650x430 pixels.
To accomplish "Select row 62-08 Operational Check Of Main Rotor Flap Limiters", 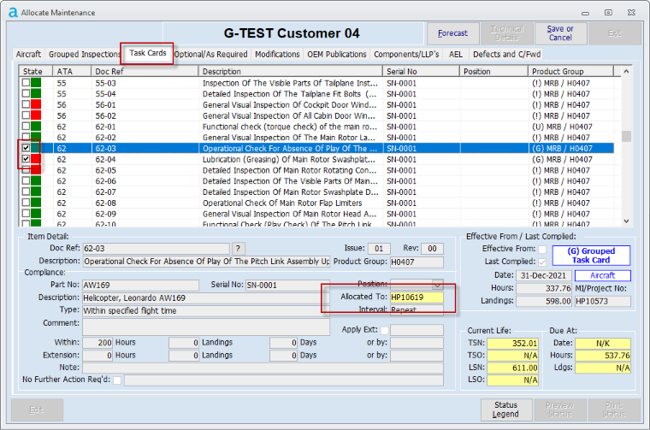I will pyautogui.click(x=316, y=203).
